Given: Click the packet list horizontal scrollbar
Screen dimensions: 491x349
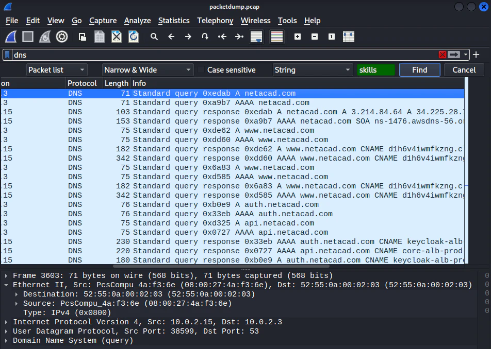Looking at the screenshot, I should 221,266.
